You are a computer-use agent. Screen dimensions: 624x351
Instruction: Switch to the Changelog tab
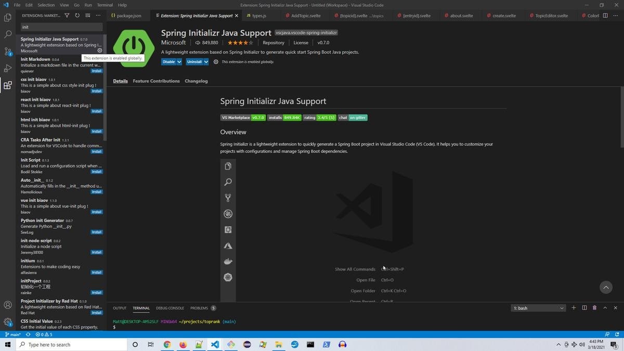point(196,81)
